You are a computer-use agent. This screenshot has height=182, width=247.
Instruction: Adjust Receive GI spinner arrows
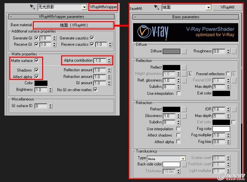54,44
